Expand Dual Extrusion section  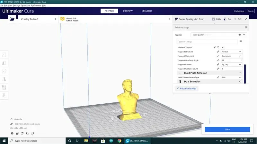point(240,82)
